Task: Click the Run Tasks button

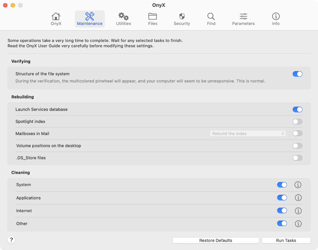Action: pos(286,240)
